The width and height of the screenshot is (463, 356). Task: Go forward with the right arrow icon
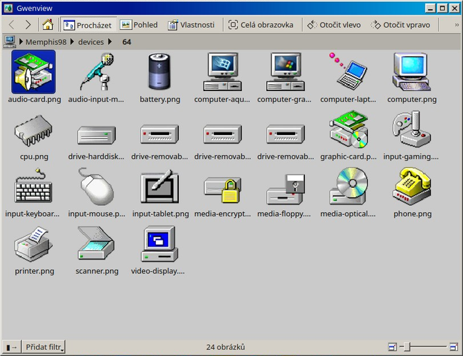point(28,25)
